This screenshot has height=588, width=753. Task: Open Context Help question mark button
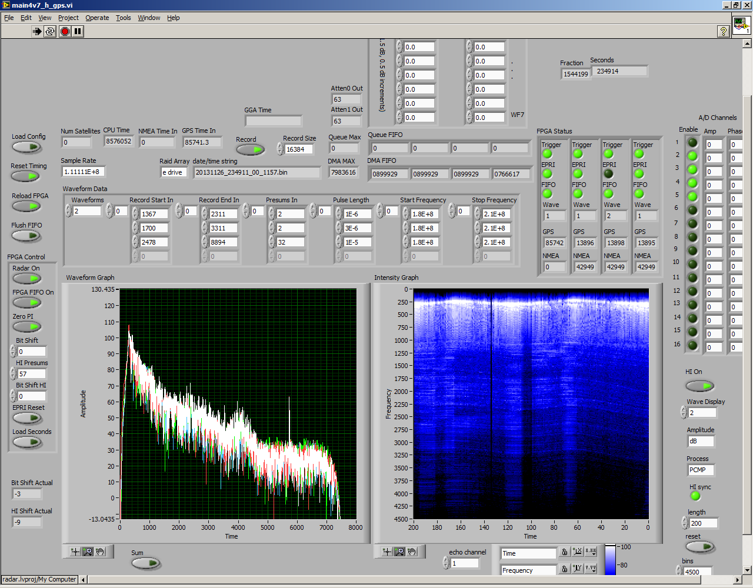pyautogui.click(x=724, y=31)
